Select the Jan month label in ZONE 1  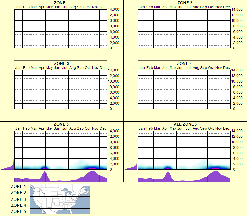coord(18,7)
